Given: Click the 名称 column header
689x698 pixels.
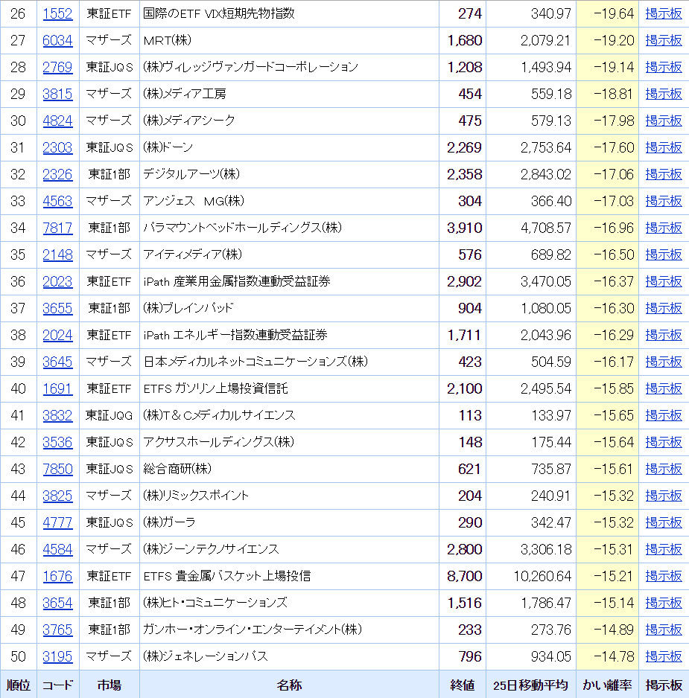Looking at the screenshot, I should pyautogui.click(x=289, y=685).
